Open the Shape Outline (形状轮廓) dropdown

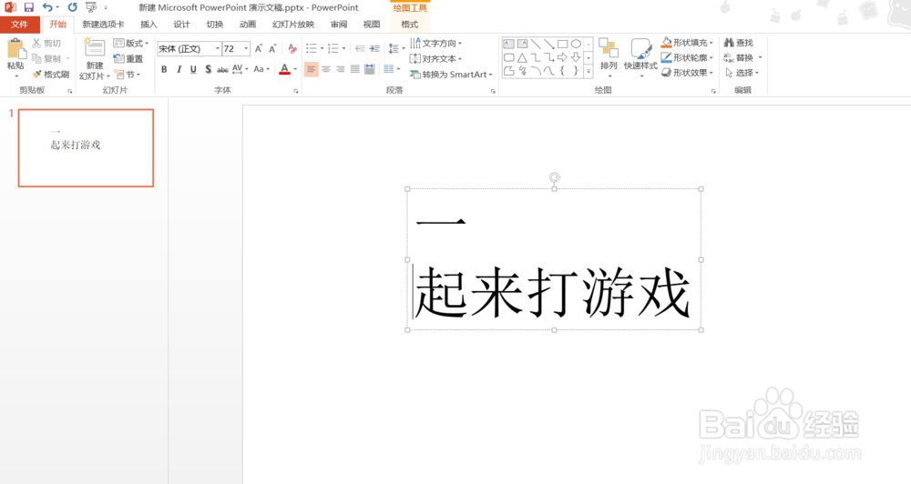click(x=687, y=57)
